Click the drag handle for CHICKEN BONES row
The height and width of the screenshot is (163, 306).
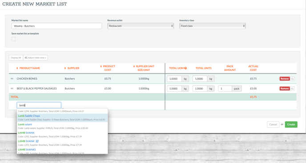tap(12, 78)
